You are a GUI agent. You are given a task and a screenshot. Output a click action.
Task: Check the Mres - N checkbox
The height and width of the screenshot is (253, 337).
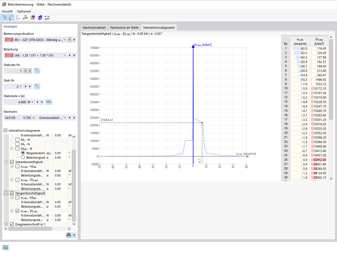point(18,149)
